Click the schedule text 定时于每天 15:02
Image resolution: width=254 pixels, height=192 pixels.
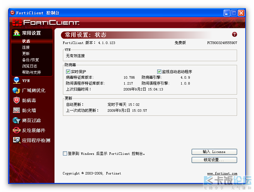[123, 105]
